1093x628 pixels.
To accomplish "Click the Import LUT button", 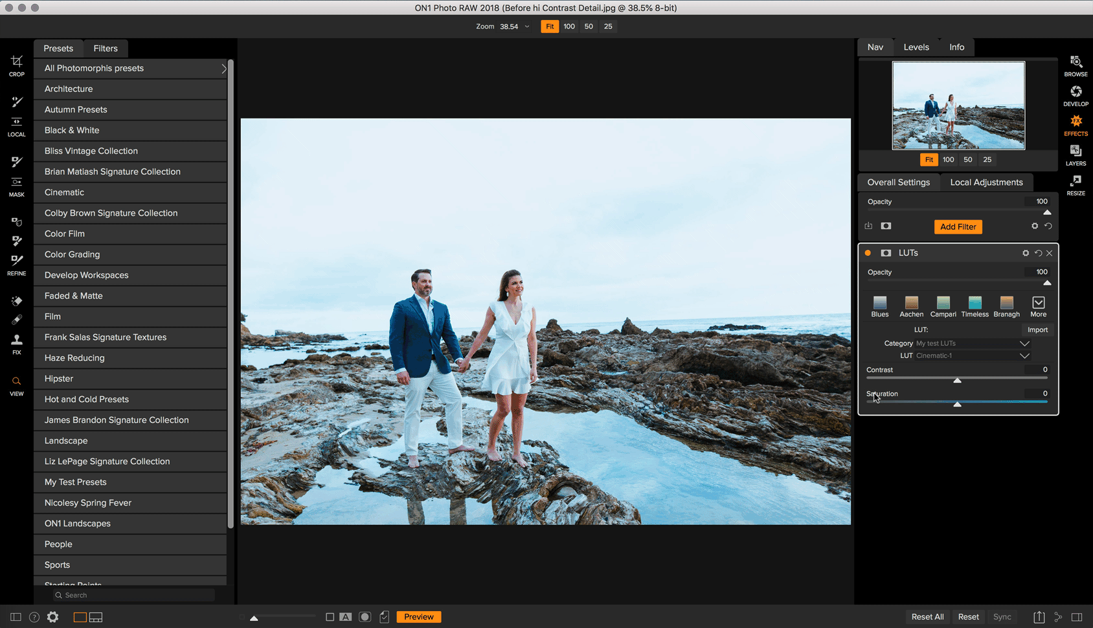I will (1037, 330).
